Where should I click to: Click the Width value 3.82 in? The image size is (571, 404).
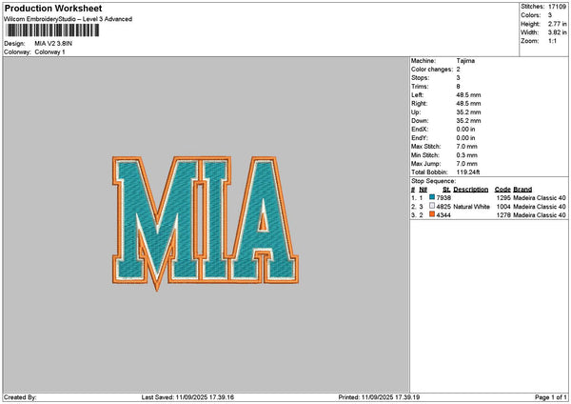click(x=557, y=32)
